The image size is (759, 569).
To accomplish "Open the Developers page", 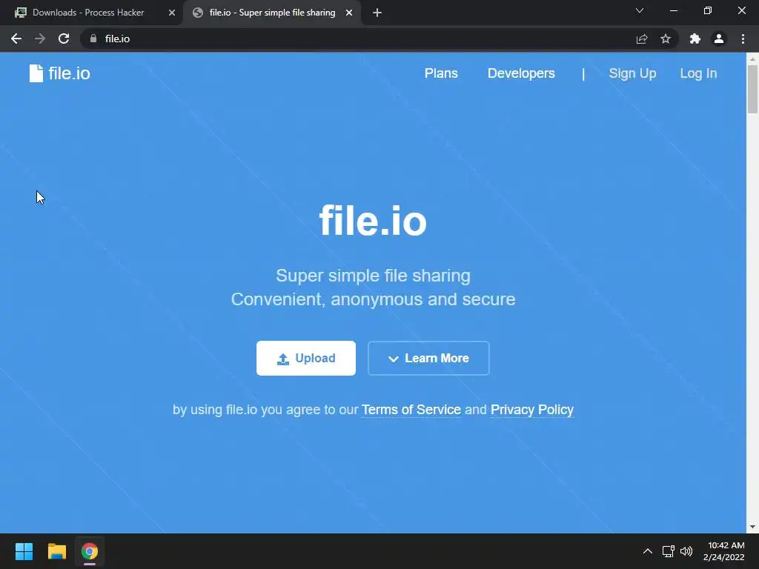I will coord(521,73).
